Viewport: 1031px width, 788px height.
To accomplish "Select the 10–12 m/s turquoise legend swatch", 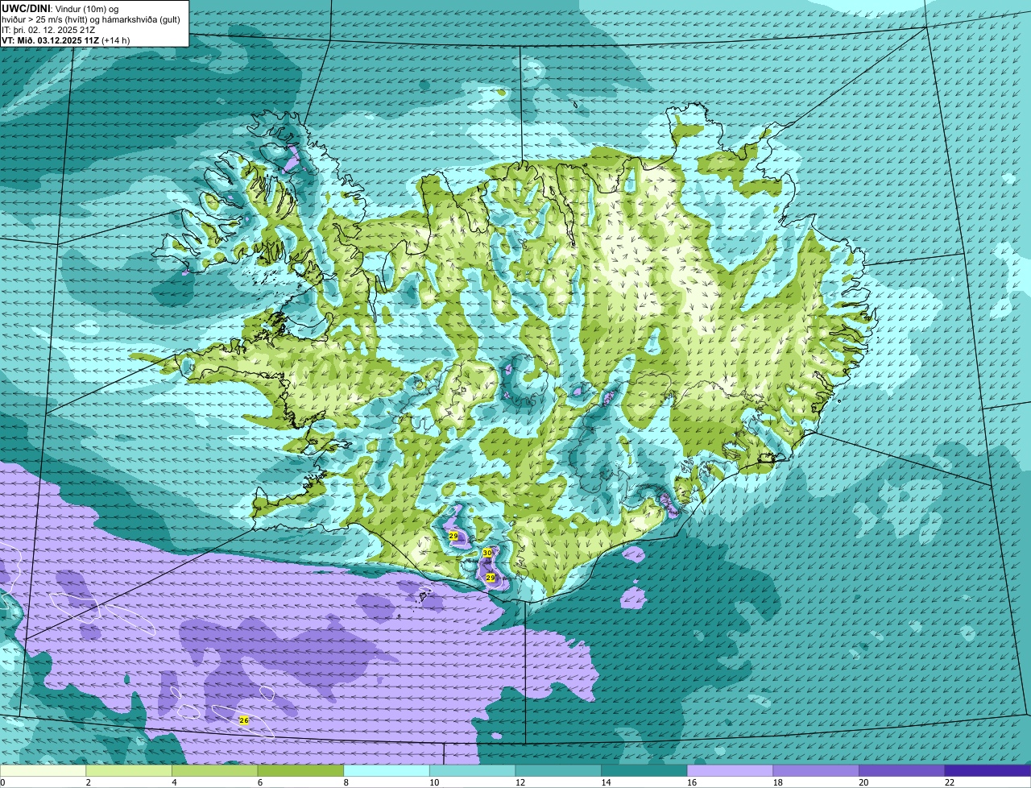I will tap(472, 770).
